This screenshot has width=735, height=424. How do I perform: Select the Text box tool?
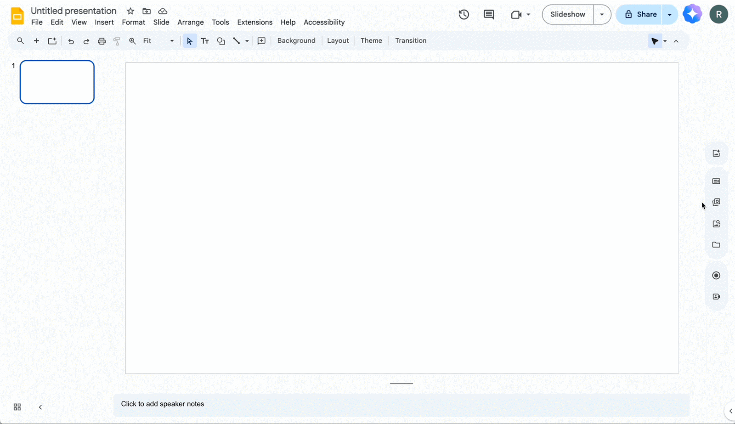coord(205,40)
